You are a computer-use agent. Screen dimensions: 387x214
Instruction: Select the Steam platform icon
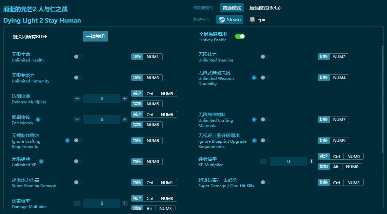click(x=222, y=20)
